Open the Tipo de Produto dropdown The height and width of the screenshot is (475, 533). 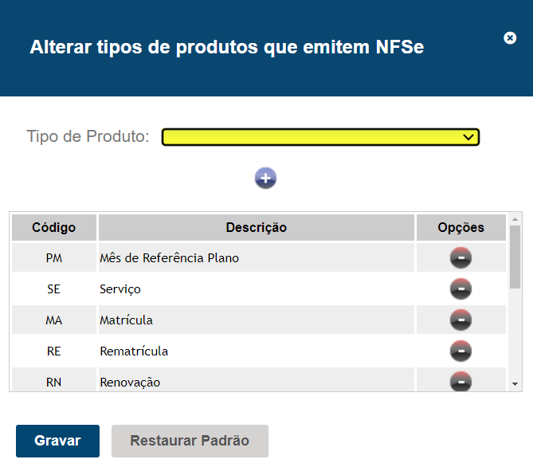pyautogui.click(x=320, y=137)
